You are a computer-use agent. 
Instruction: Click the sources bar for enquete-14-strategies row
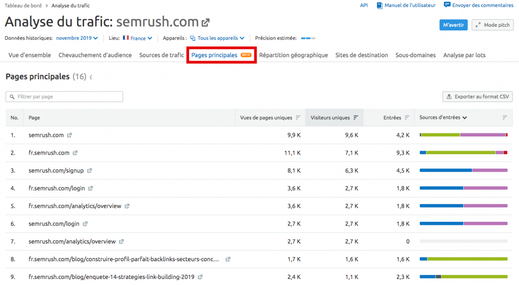coord(463,276)
